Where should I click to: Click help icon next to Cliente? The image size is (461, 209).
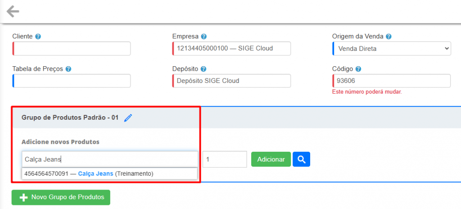pos(38,36)
